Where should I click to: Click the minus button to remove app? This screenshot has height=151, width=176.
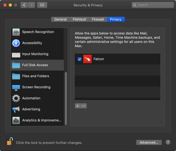84,106
